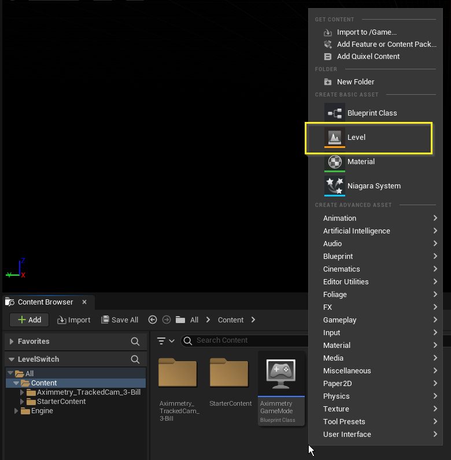
Task: Click the Content Browser tab icon
Action: [10, 302]
